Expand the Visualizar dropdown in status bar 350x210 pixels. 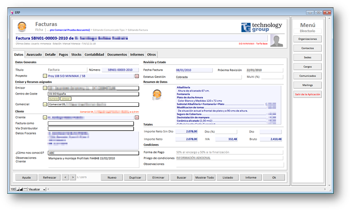(x=44, y=190)
